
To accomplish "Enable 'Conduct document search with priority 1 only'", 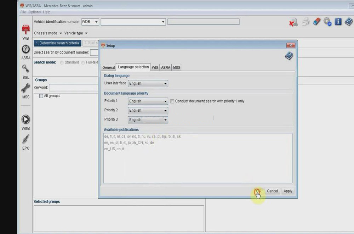I will pos(172,101).
